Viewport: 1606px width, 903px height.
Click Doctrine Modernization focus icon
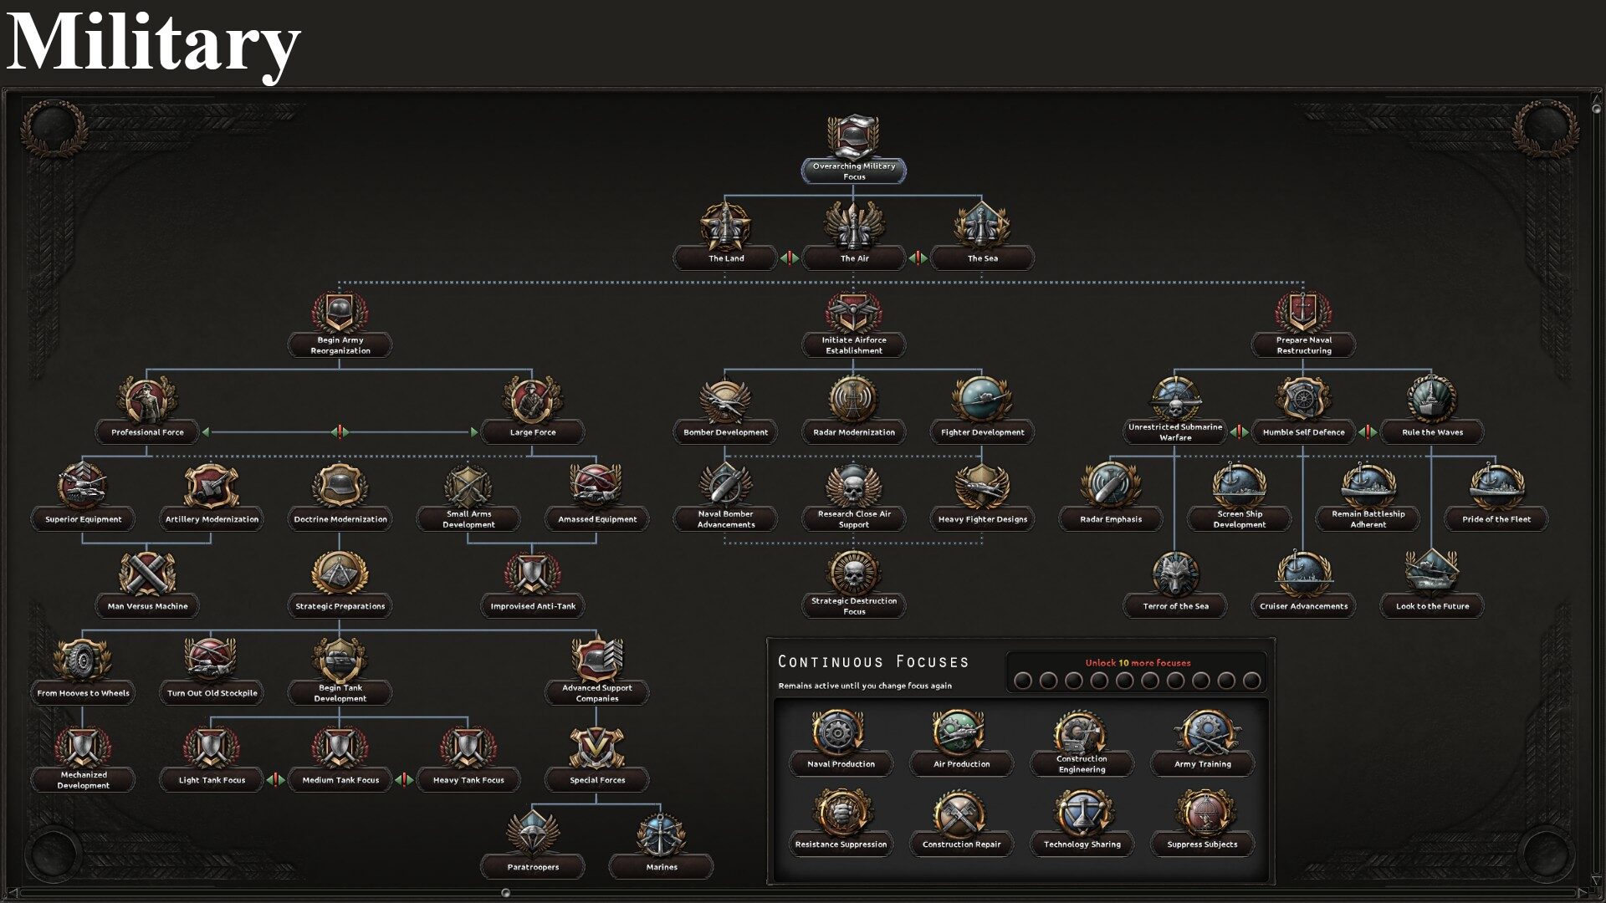click(x=340, y=486)
